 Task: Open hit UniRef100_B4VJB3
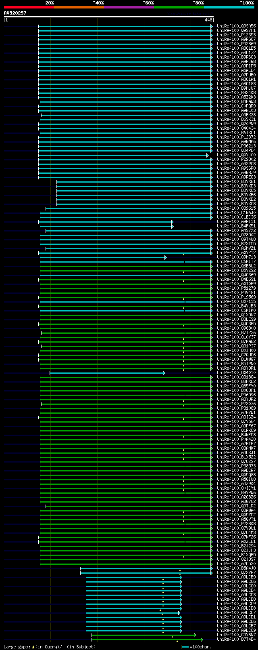point(236,306)
